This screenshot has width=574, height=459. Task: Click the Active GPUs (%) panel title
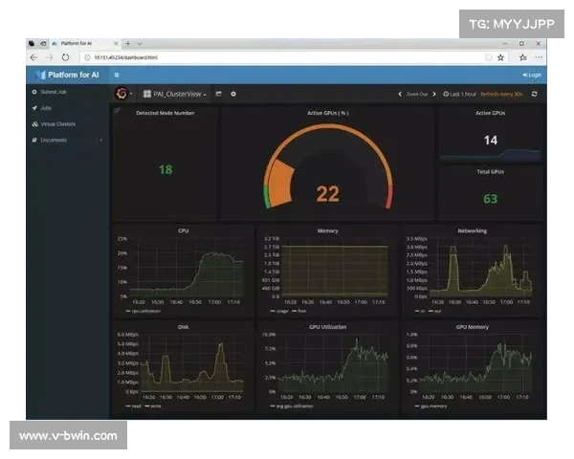click(327, 113)
